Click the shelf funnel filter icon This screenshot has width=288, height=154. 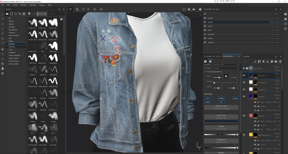[x=29, y=14]
